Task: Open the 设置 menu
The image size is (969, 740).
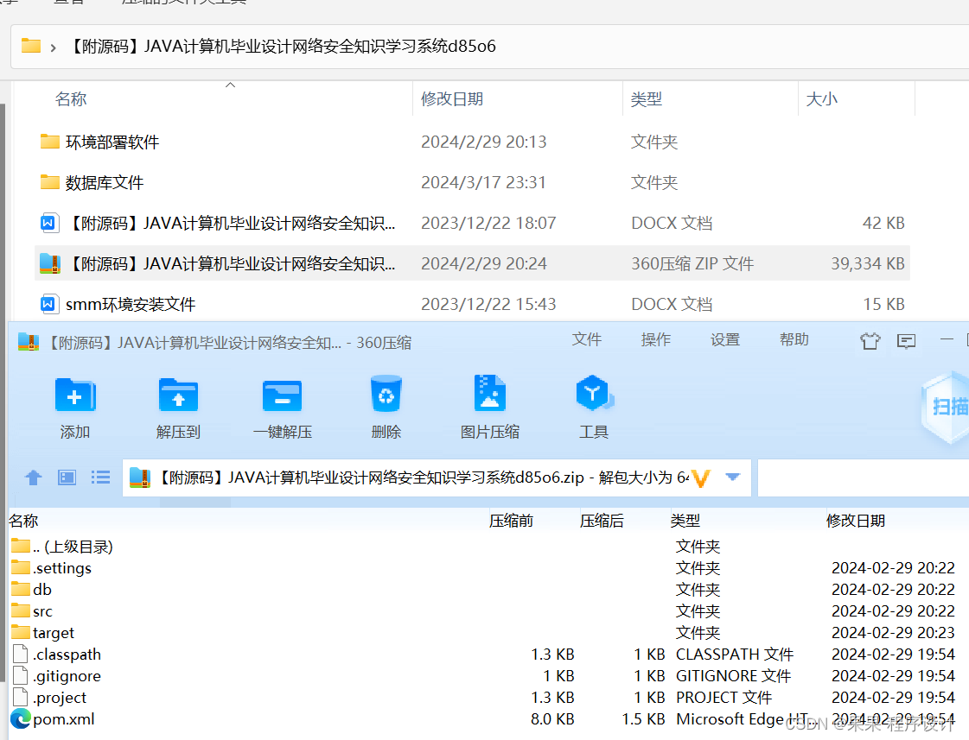Action: click(724, 339)
